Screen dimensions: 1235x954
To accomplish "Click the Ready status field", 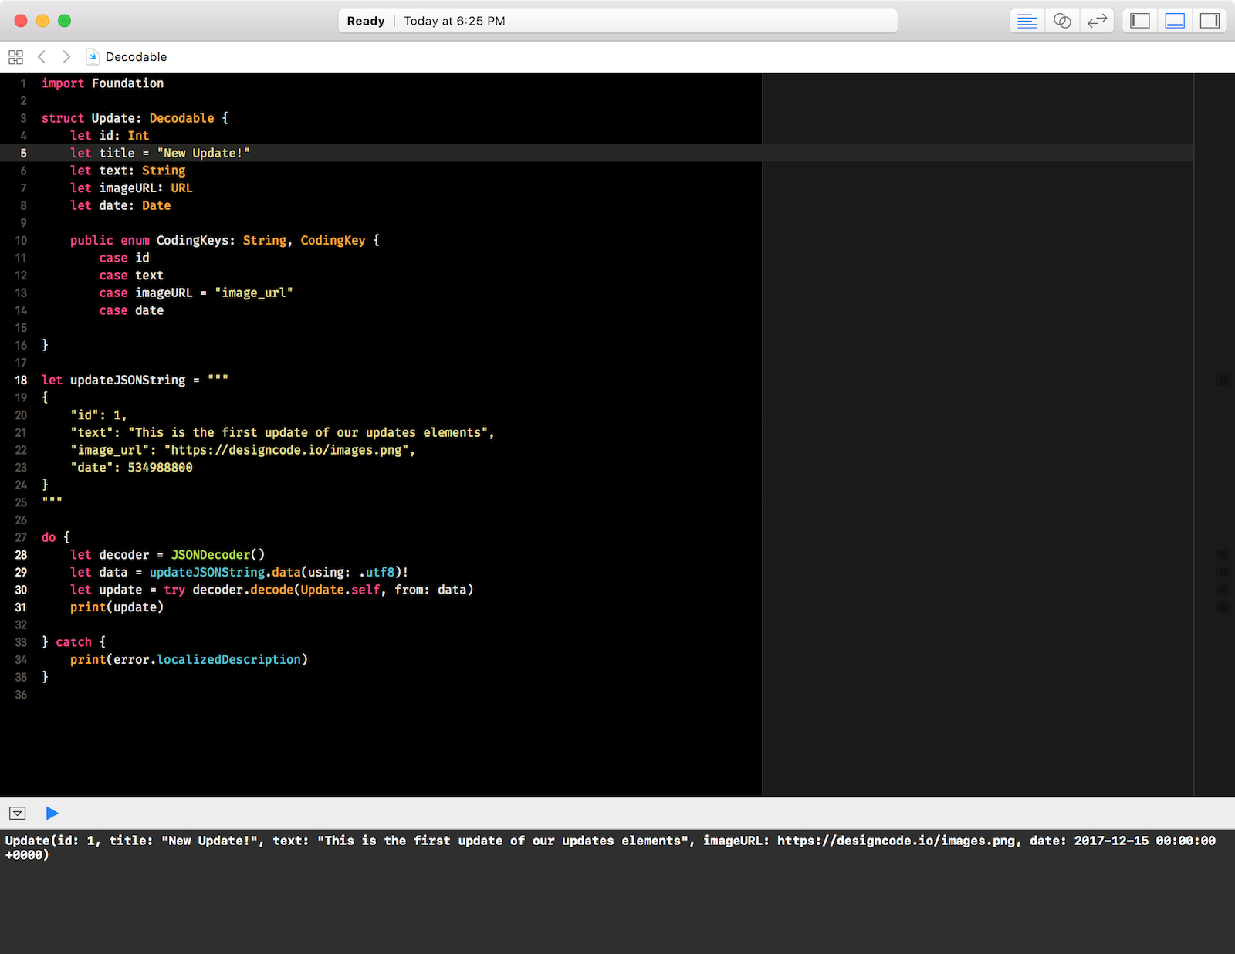I will (x=617, y=21).
